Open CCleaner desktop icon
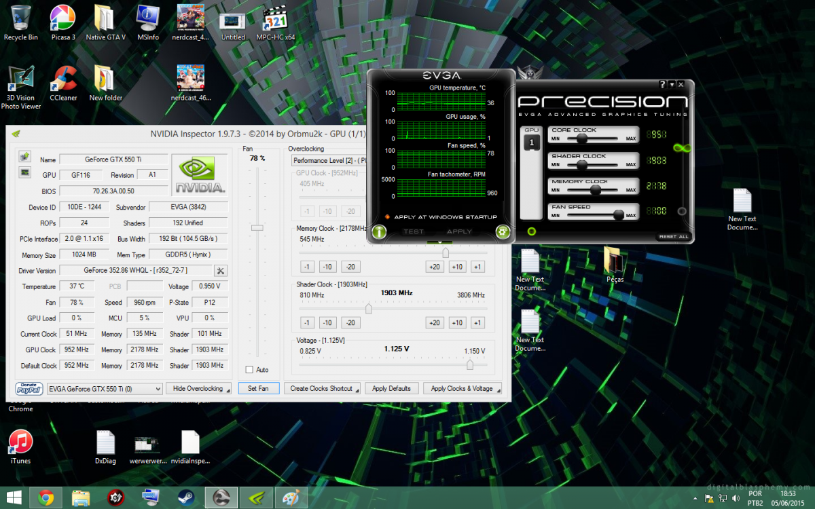This screenshot has height=509, width=815. click(x=63, y=83)
